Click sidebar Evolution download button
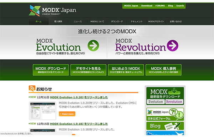This screenshot has height=138, width=214. [x=156, y=102]
